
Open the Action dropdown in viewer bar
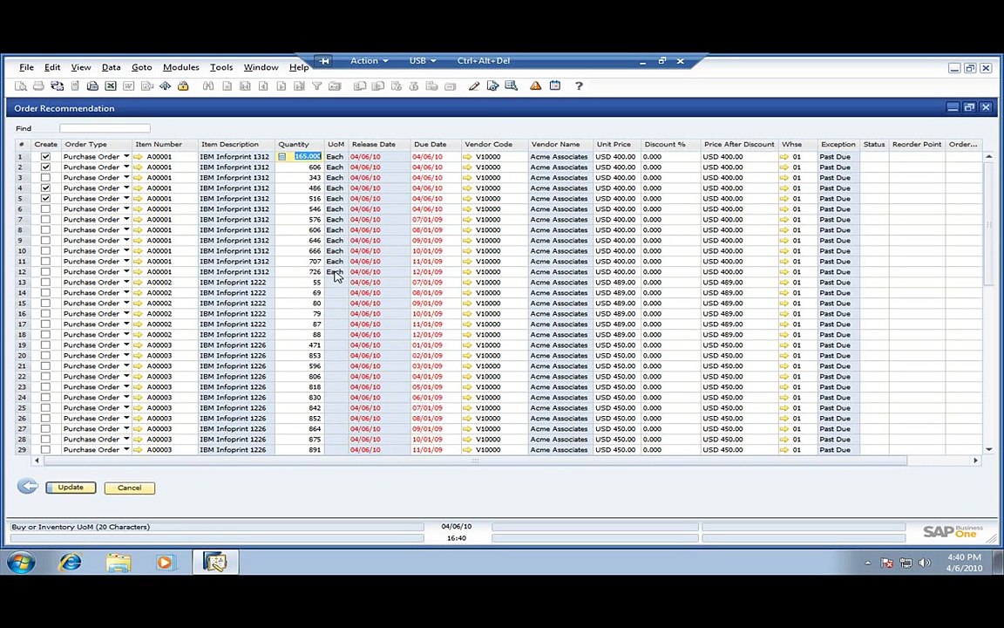tap(369, 61)
